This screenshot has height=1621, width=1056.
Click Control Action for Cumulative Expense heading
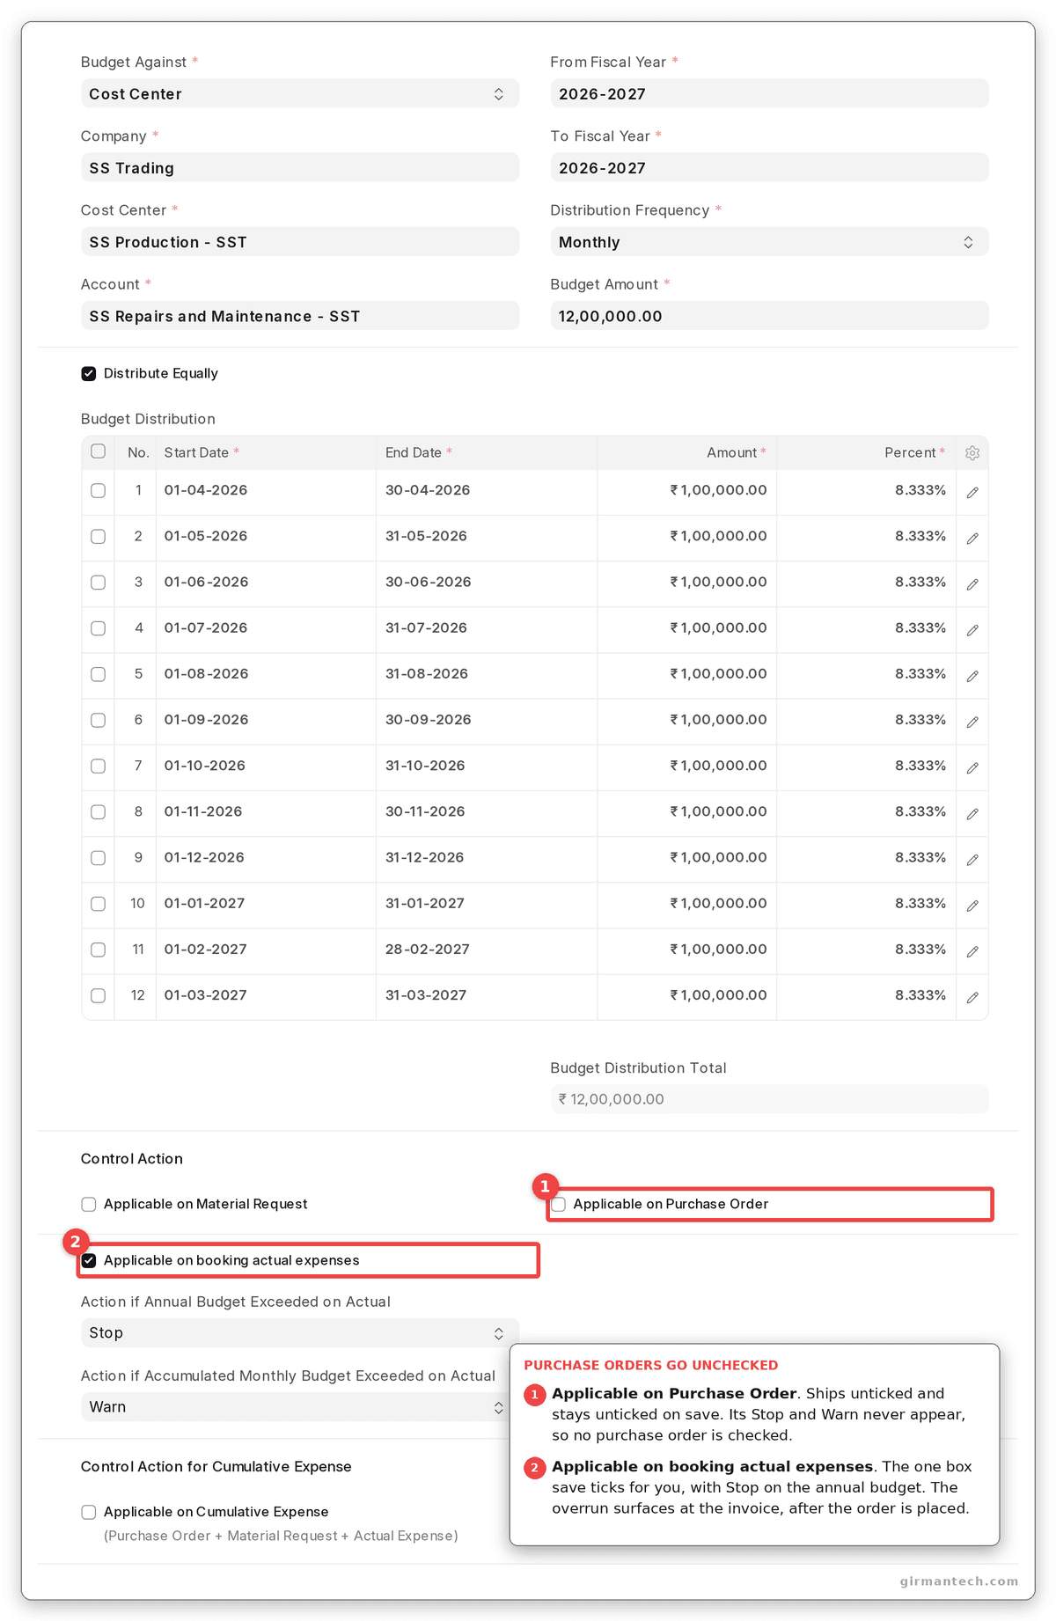pyautogui.click(x=216, y=1467)
